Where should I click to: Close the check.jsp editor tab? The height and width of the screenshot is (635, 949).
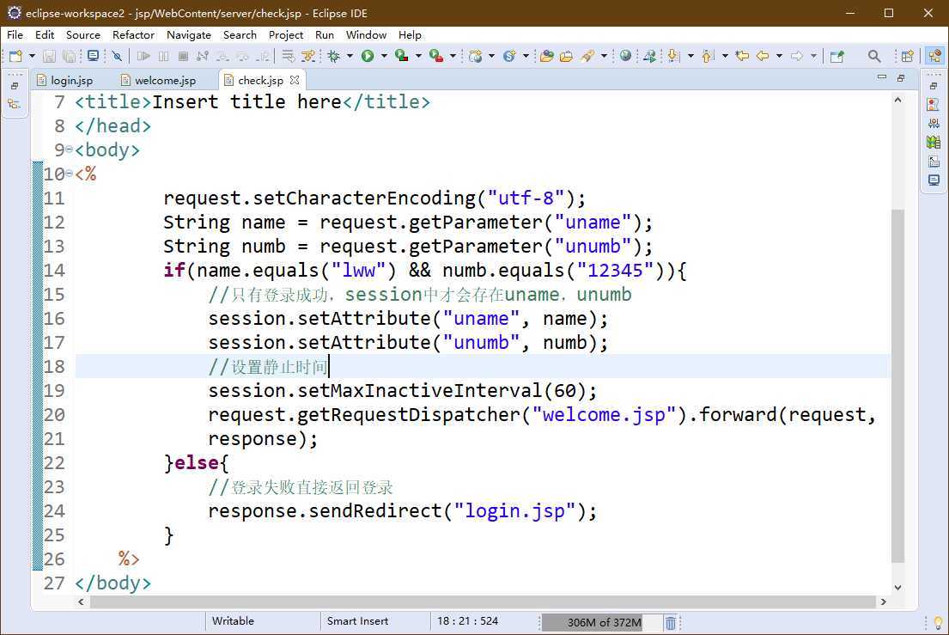pyautogui.click(x=294, y=80)
